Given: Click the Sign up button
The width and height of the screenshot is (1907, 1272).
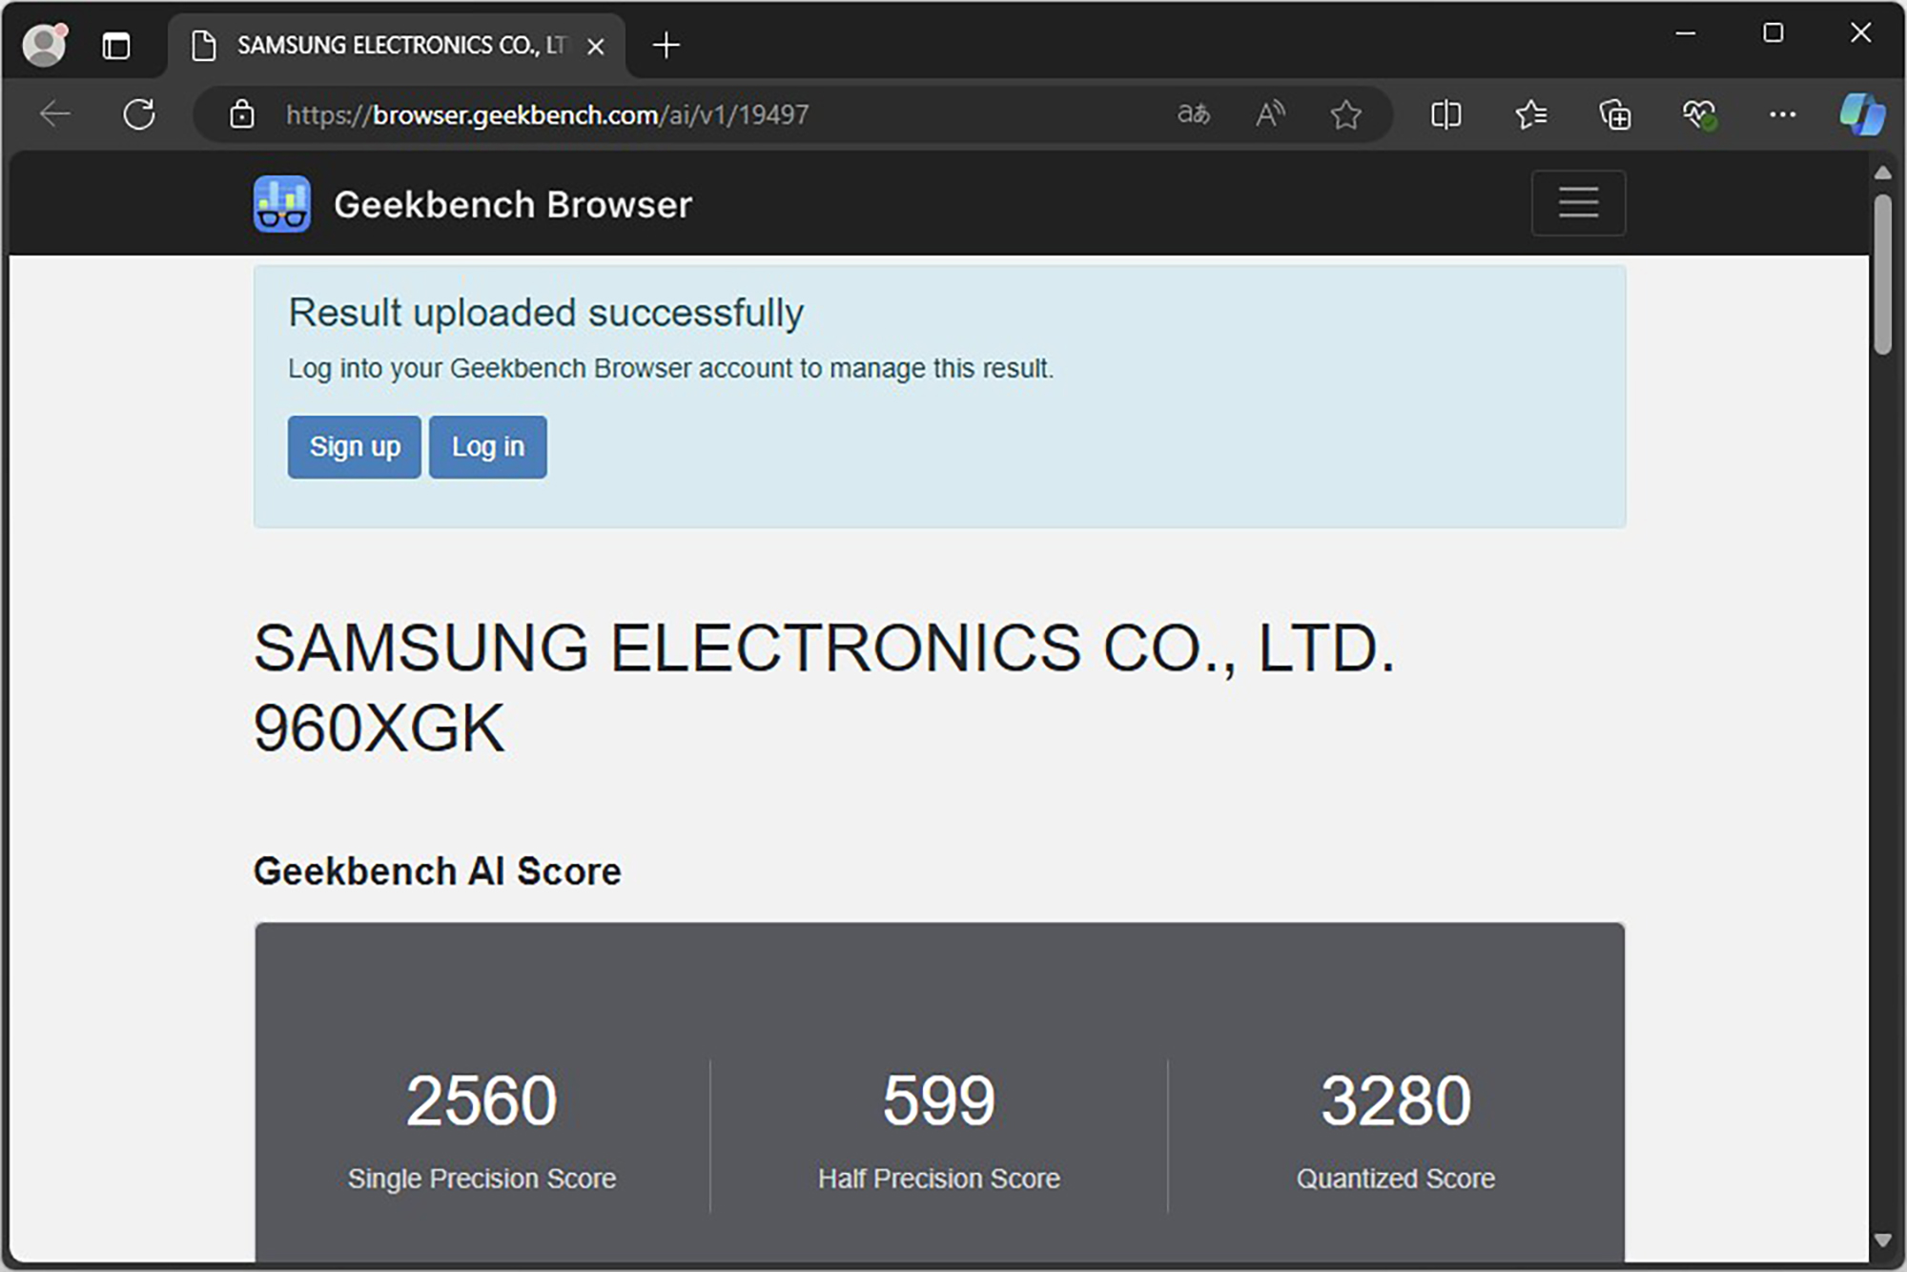Looking at the screenshot, I should point(354,446).
